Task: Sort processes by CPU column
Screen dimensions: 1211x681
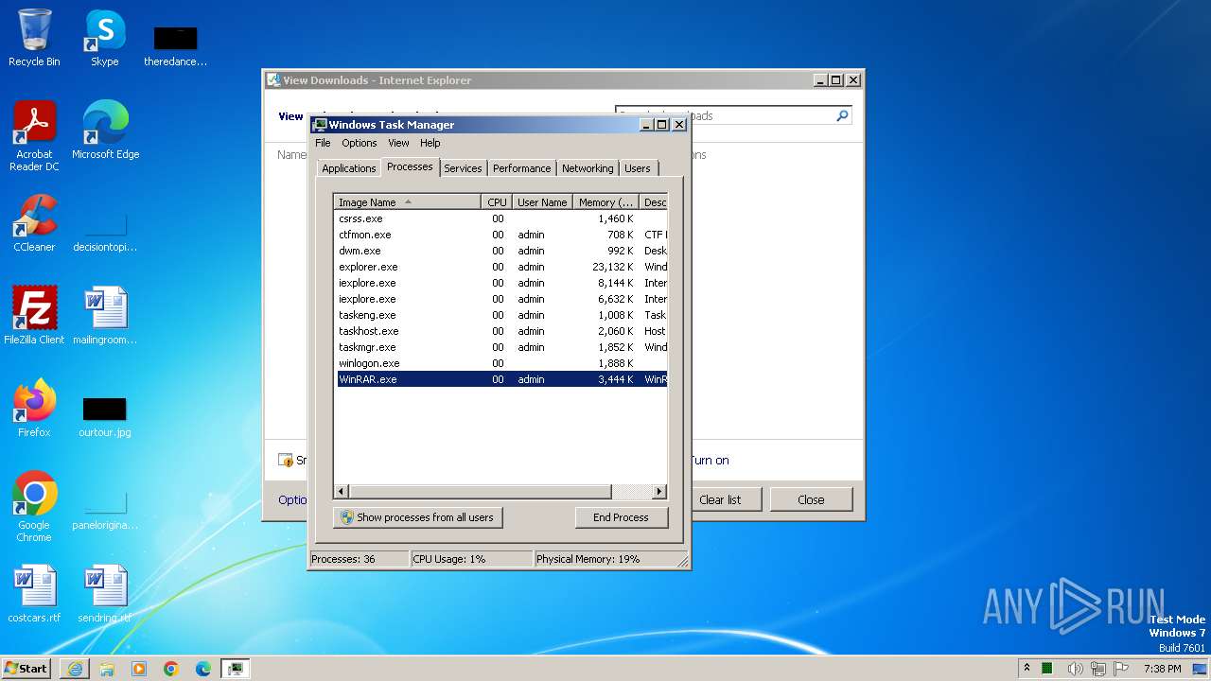Action: coord(497,201)
